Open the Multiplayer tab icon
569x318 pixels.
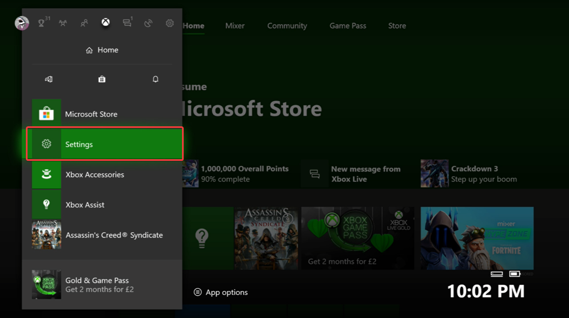click(63, 23)
